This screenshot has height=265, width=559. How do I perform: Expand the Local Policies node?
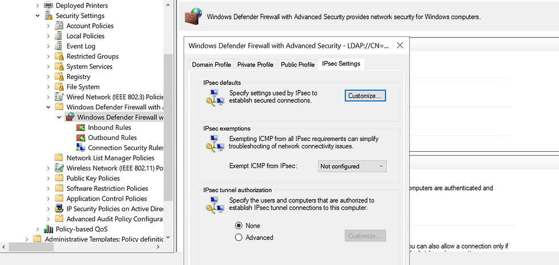(x=48, y=36)
